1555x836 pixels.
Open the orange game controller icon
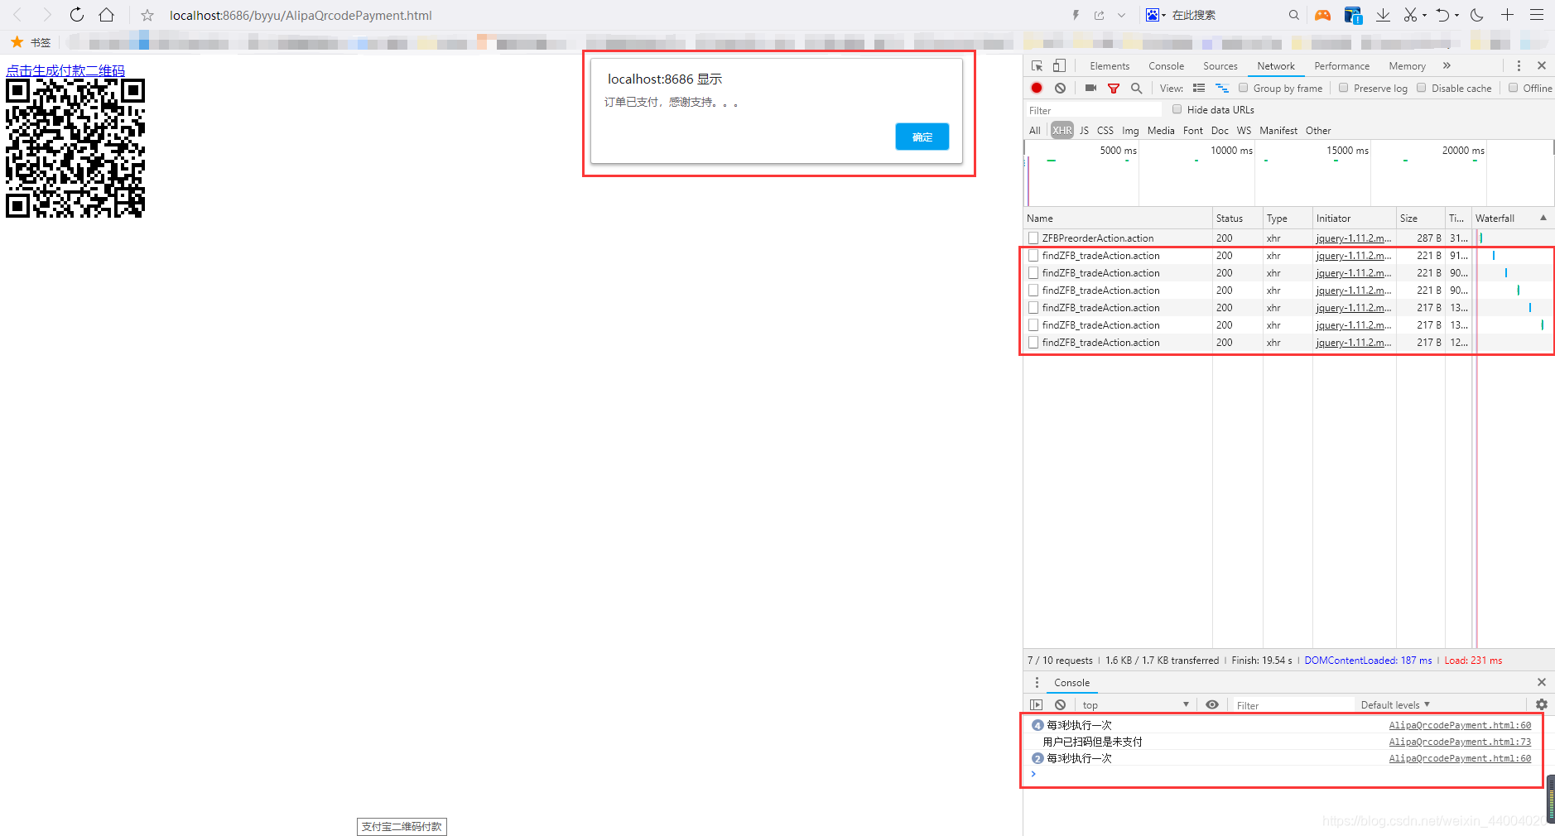[x=1323, y=15]
